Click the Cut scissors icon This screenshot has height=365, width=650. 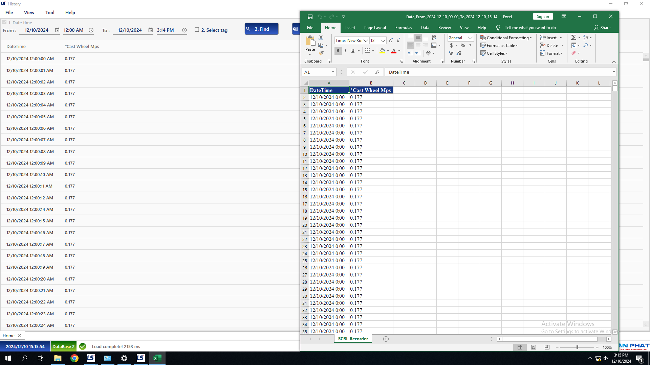click(x=321, y=38)
